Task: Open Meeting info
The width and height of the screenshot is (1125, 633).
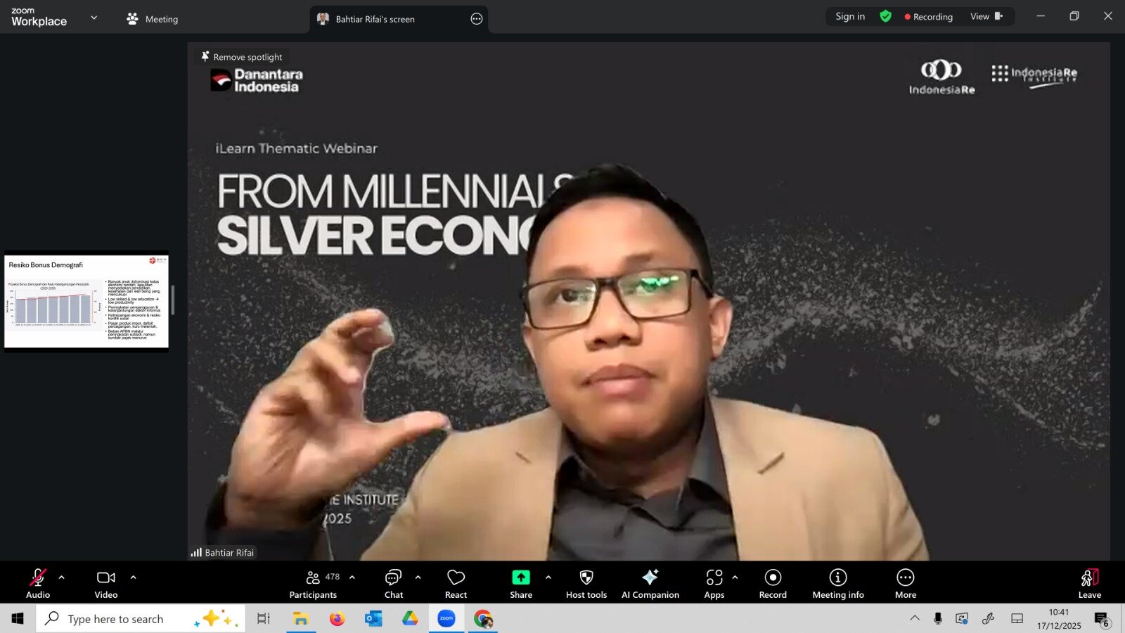Action: 838,583
